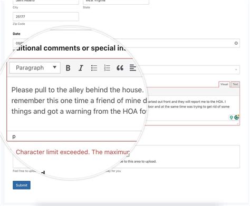Insert a numbered list
This screenshot has width=250, height=206.
107,68
